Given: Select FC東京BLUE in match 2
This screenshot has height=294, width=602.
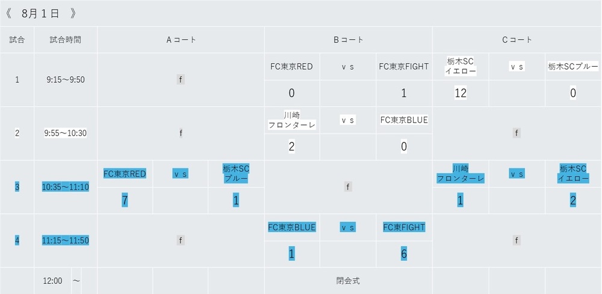Looking at the screenshot, I should point(404,120).
